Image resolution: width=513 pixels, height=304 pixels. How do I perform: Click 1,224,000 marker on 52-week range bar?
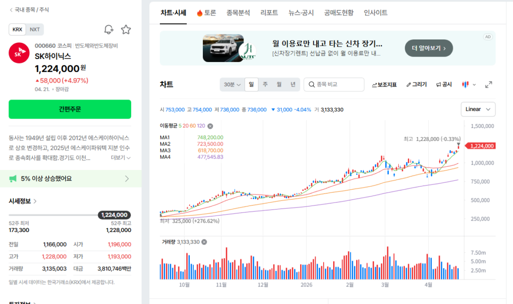[114, 215]
